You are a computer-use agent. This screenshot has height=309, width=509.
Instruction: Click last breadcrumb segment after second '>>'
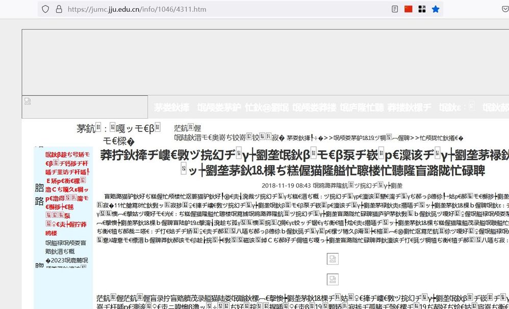point(442,138)
